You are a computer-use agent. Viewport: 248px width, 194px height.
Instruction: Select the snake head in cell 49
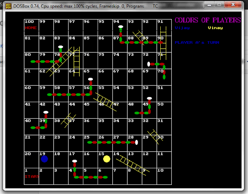click(x=149, y=99)
